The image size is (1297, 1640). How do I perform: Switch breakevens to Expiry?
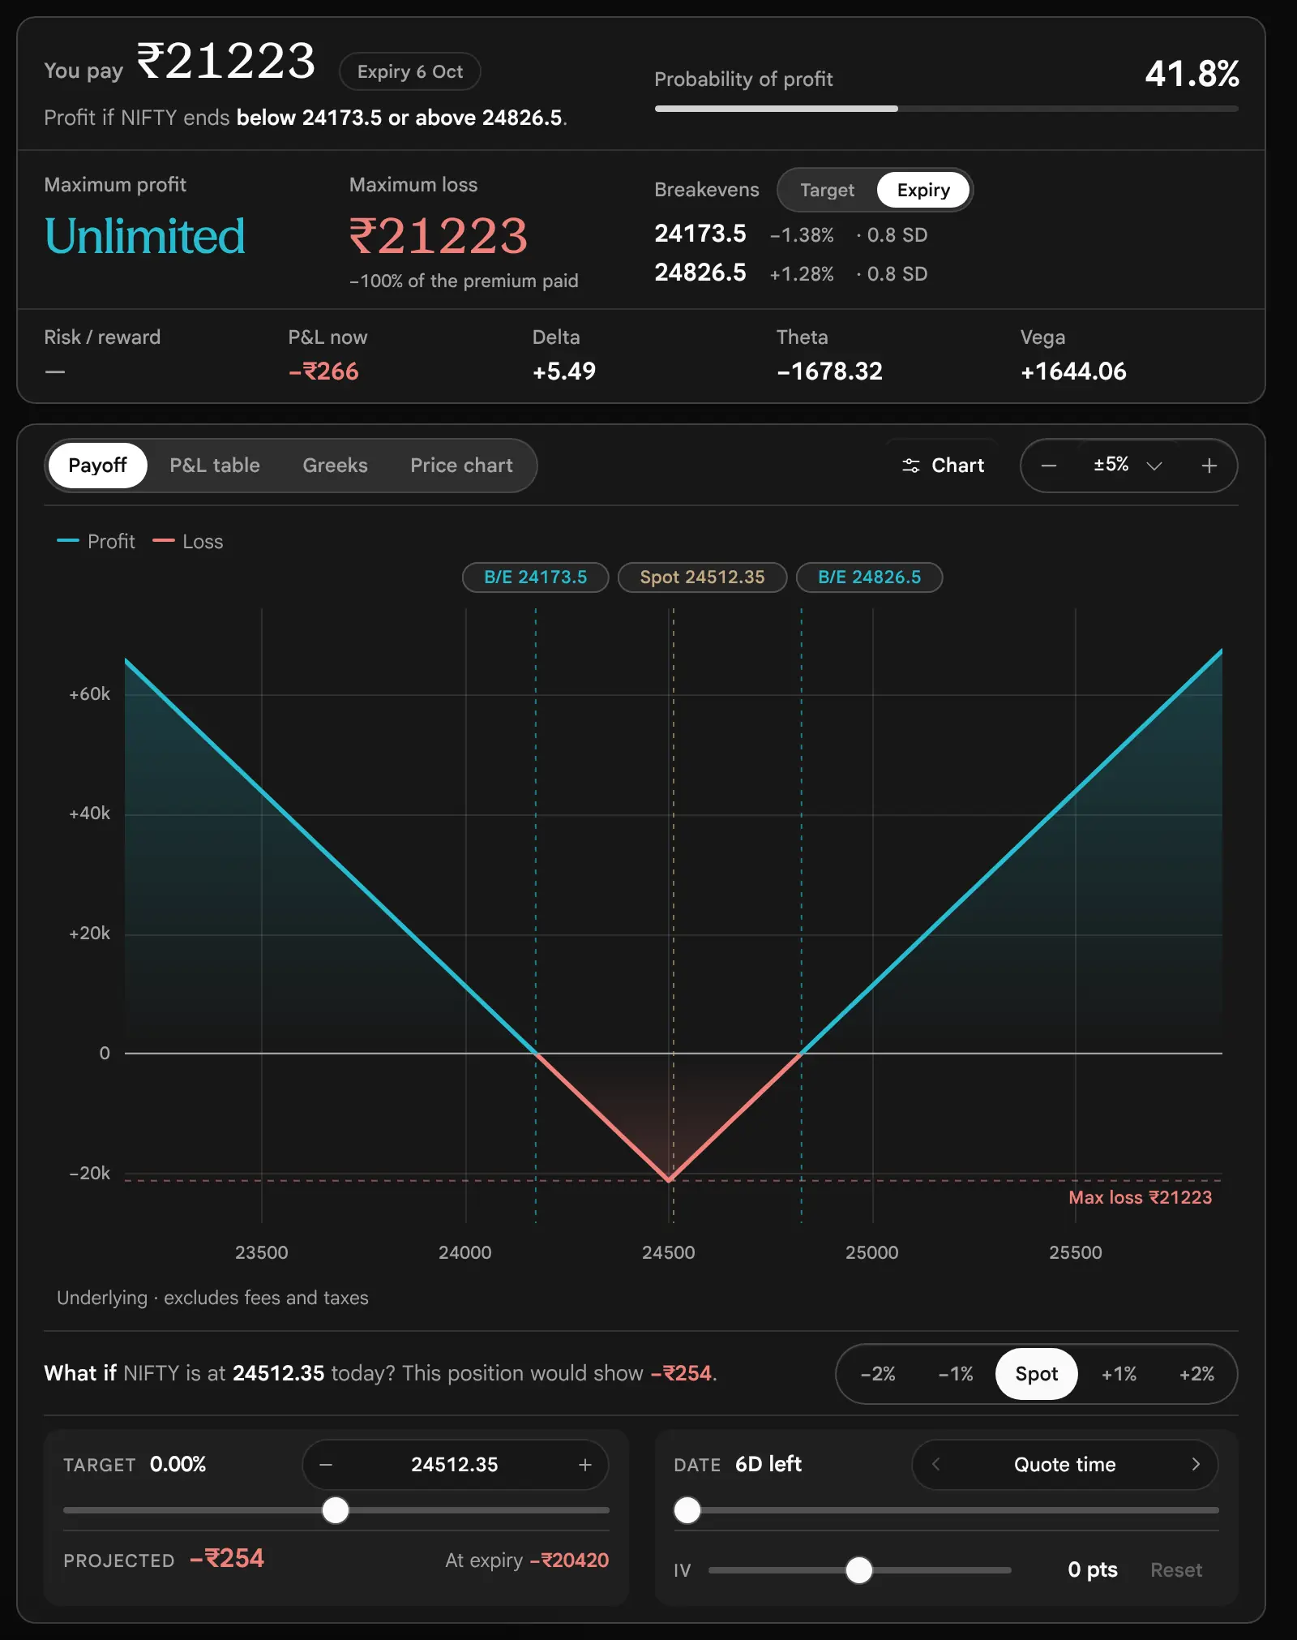point(923,190)
